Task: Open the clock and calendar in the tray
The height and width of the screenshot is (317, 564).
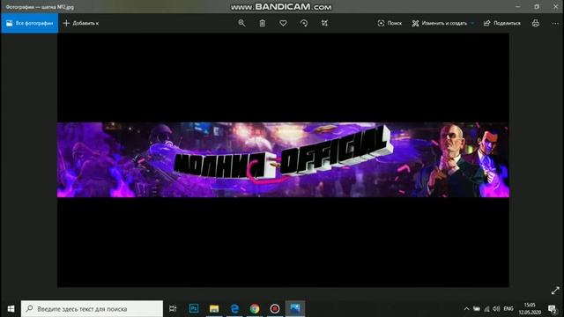Action: click(530, 309)
